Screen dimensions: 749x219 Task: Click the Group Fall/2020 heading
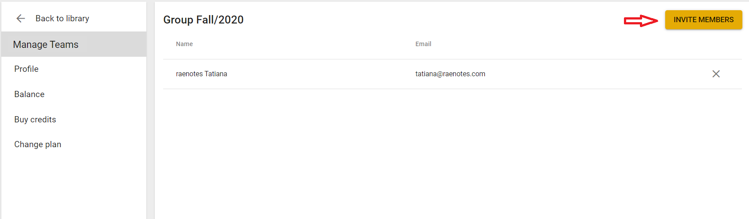click(203, 20)
